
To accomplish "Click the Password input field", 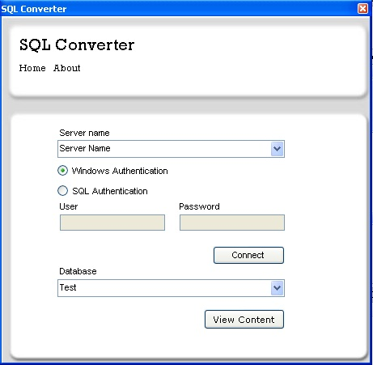I will (x=232, y=223).
